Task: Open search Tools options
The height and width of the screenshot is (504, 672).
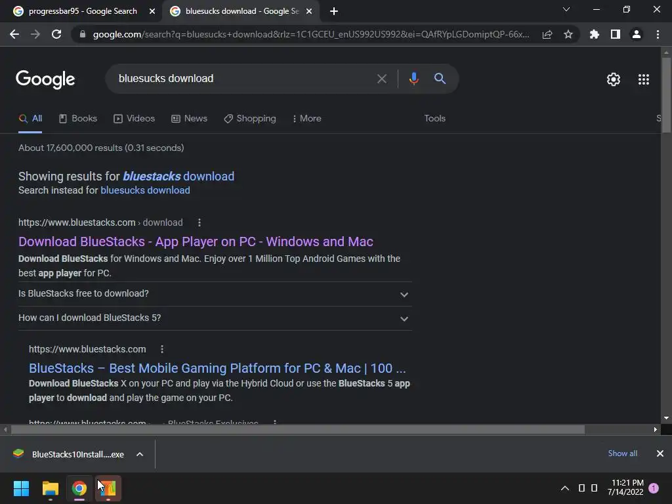Action: pos(434,119)
